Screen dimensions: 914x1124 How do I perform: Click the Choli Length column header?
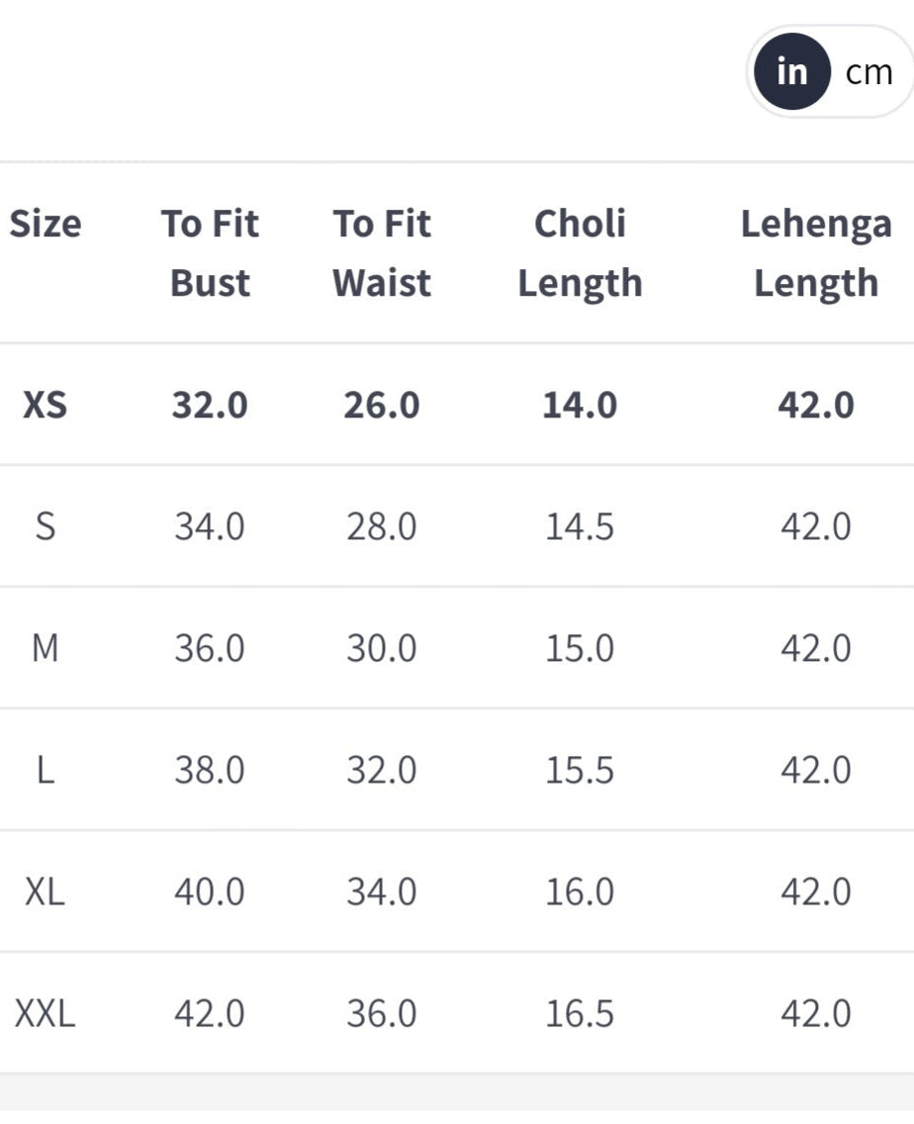pyautogui.click(x=580, y=253)
